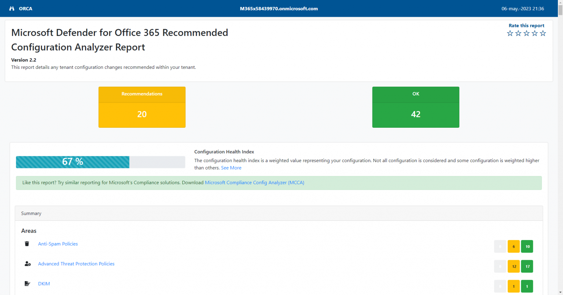This screenshot has width=563, height=295.
Task: Click the Version 2.2 text
Action: pyautogui.click(x=24, y=60)
